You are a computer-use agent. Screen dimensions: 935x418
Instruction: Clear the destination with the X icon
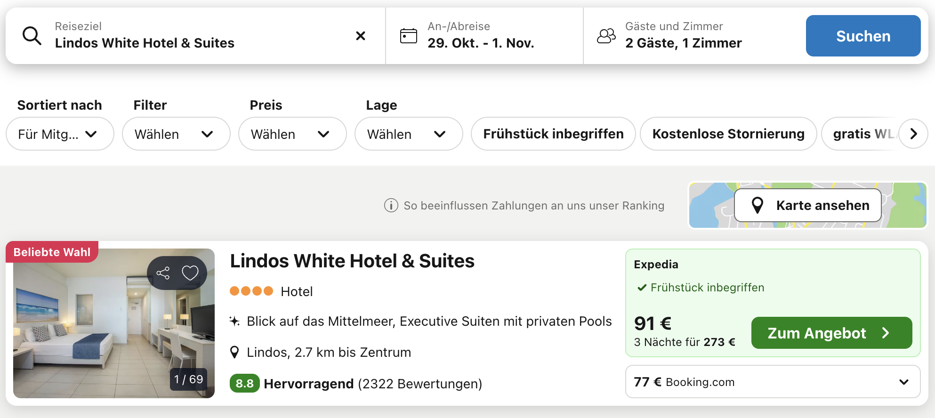click(x=361, y=36)
